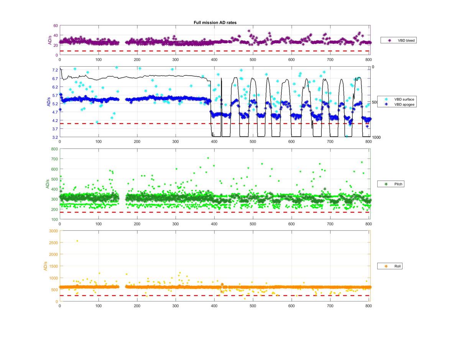Viewport: 460px width, 339px height.
Task: Click the green AD/s axis label
Action: click(x=48, y=184)
